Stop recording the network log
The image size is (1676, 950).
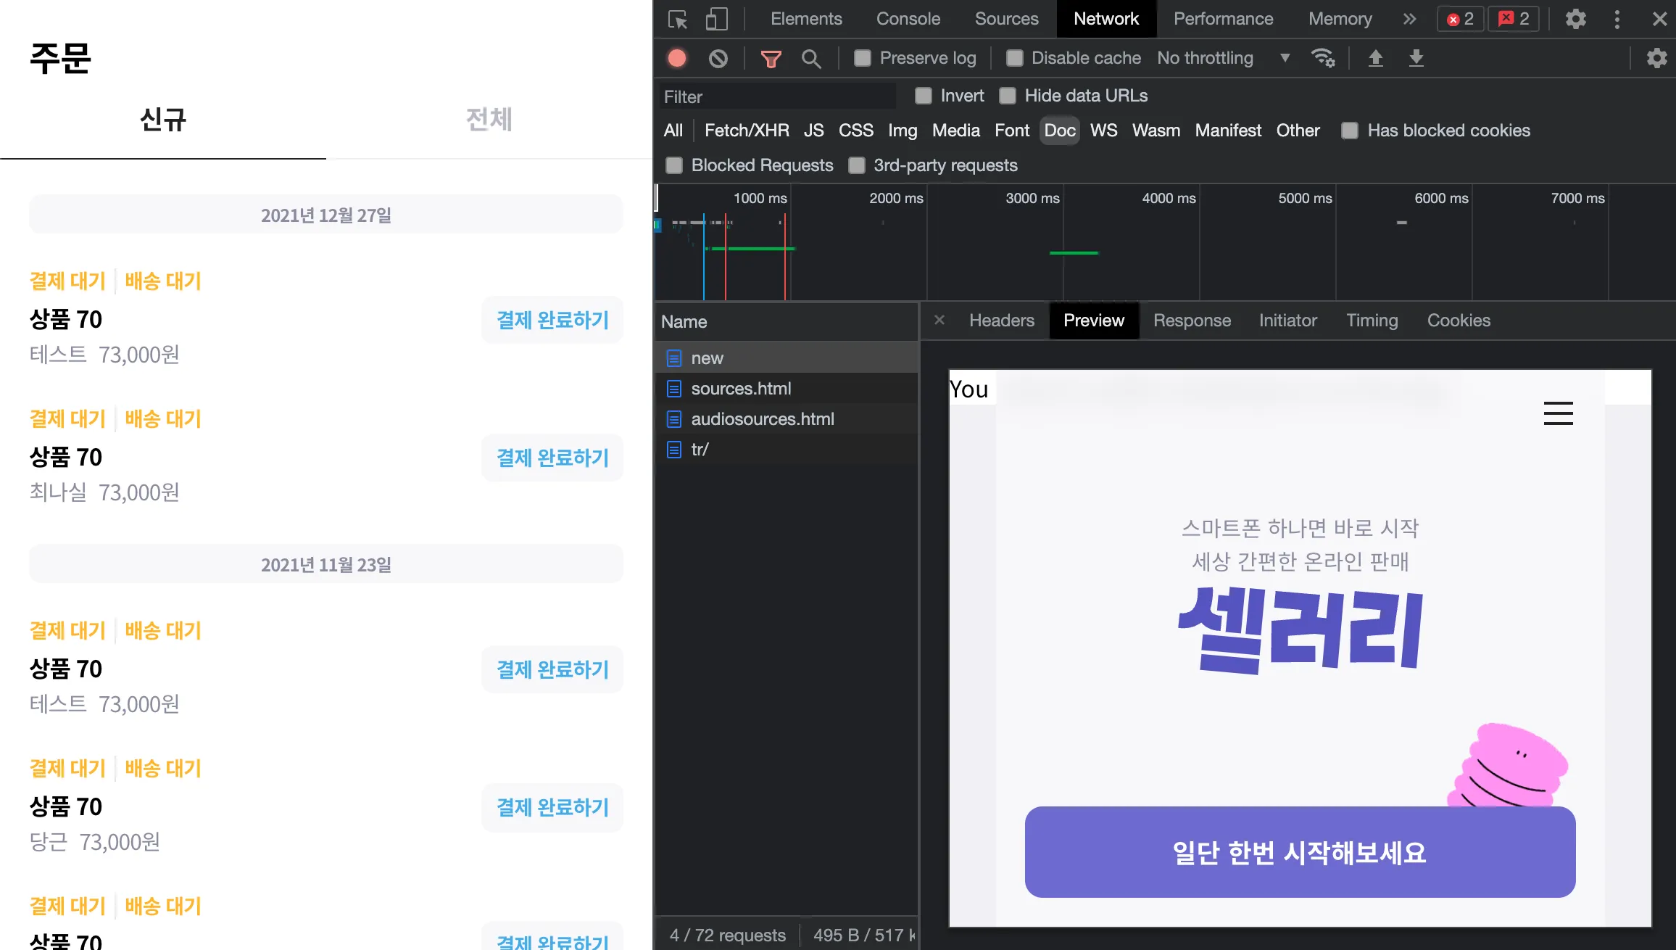tap(676, 58)
